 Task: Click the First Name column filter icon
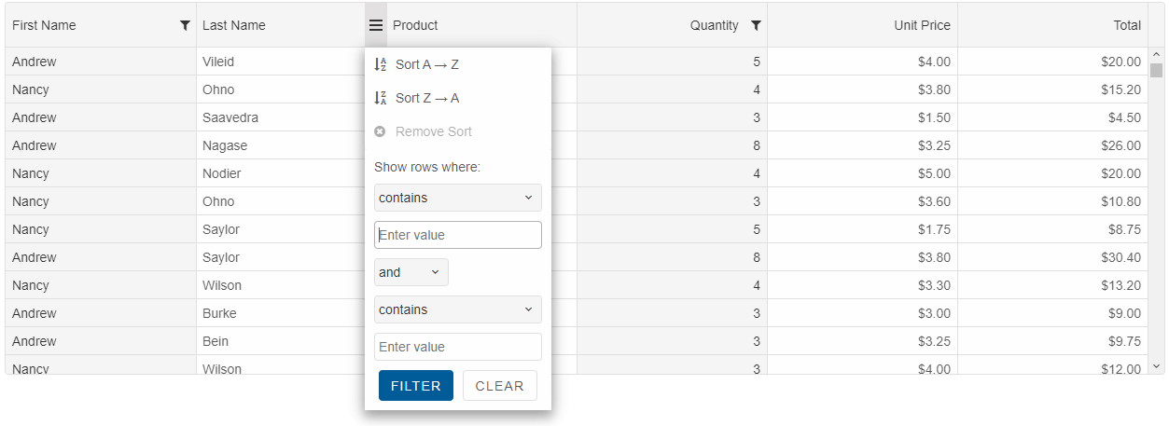point(185,26)
